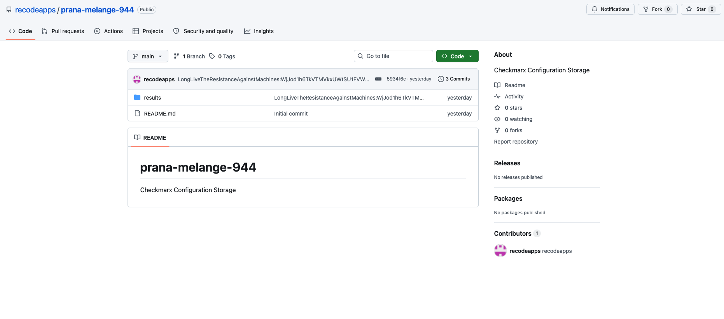This screenshot has height=319, width=724.
Task: View the 1 Branch list
Action: 189,56
